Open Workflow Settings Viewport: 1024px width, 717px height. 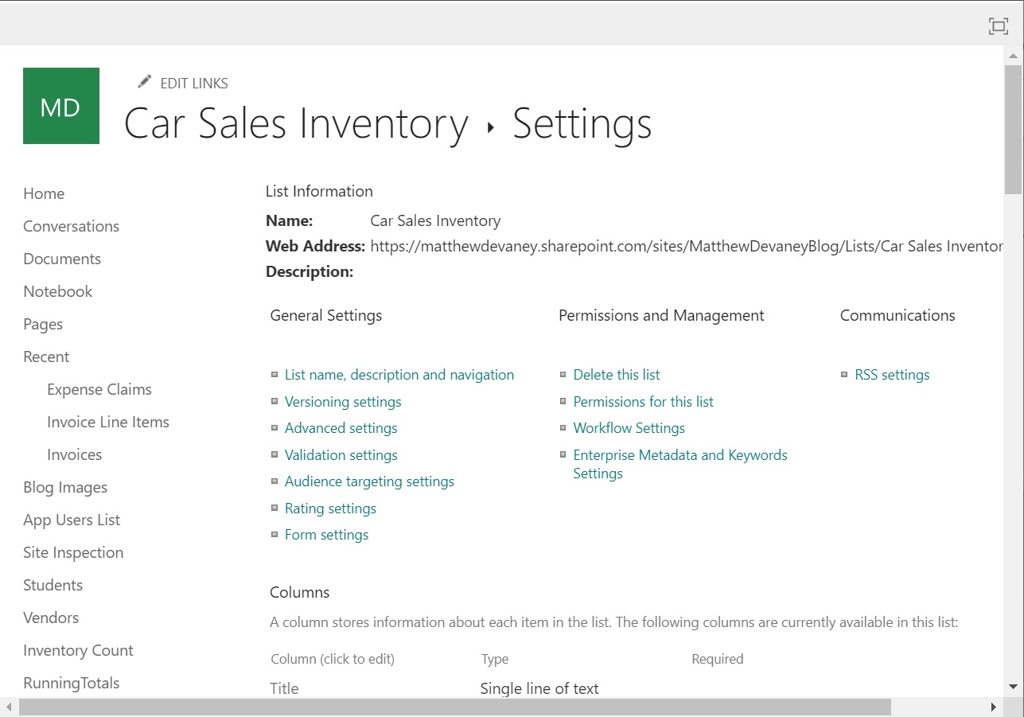(629, 427)
